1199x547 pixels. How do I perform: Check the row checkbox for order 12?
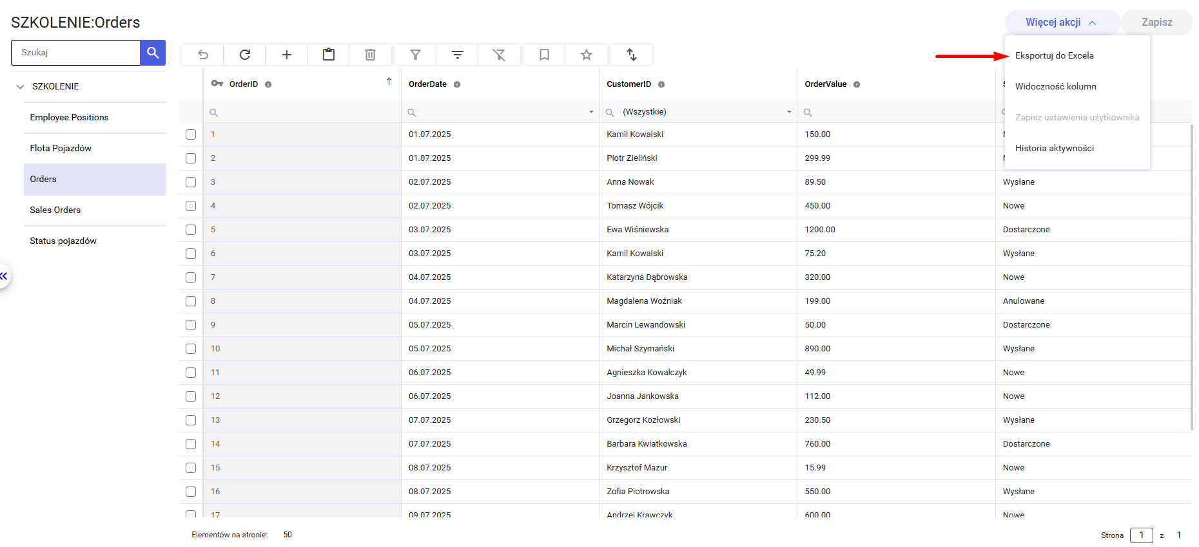click(191, 396)
